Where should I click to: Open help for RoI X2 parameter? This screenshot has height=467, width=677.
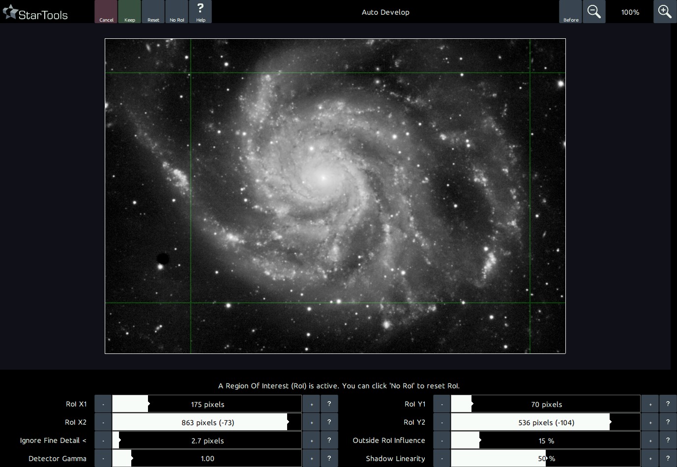(x=329, y=422)
